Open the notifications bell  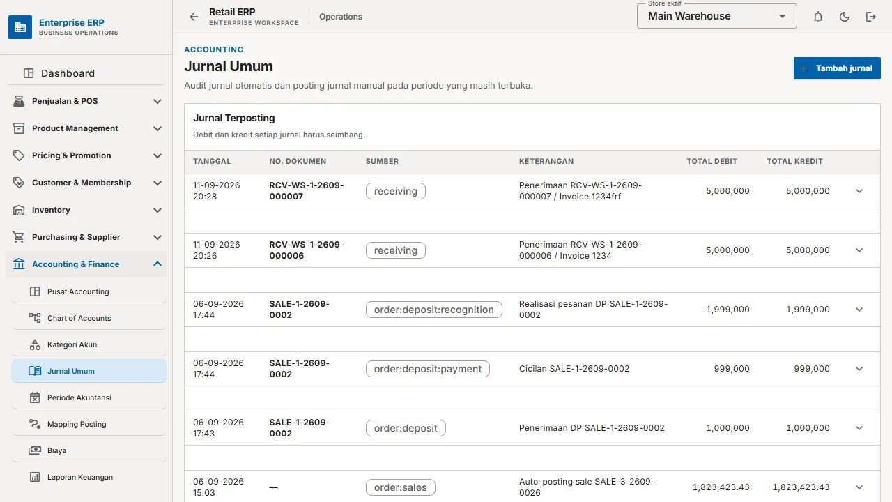pos(818,17)
